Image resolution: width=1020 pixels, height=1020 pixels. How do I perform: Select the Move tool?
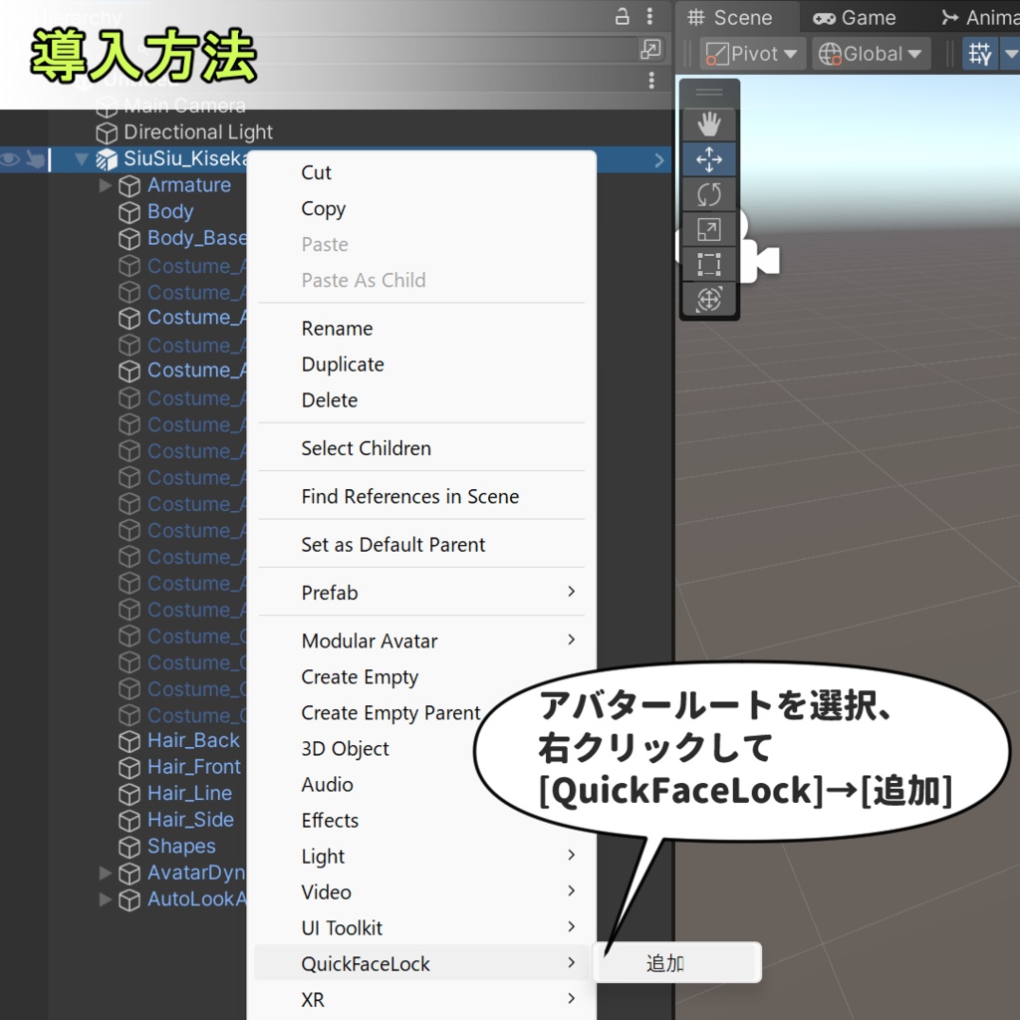tap(708, 158)
